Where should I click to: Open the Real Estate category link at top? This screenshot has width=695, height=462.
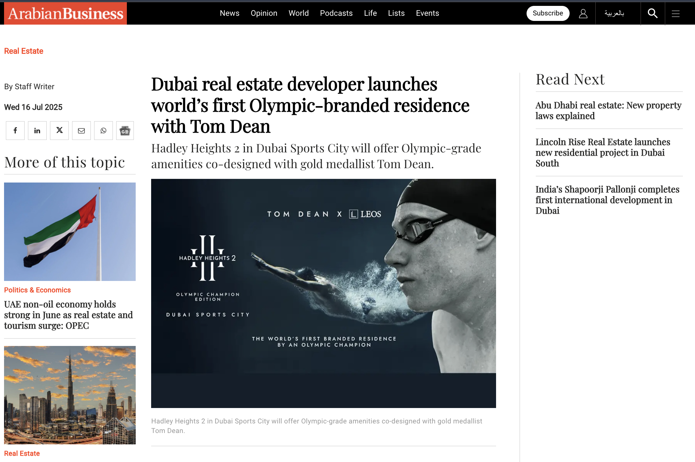24,51
